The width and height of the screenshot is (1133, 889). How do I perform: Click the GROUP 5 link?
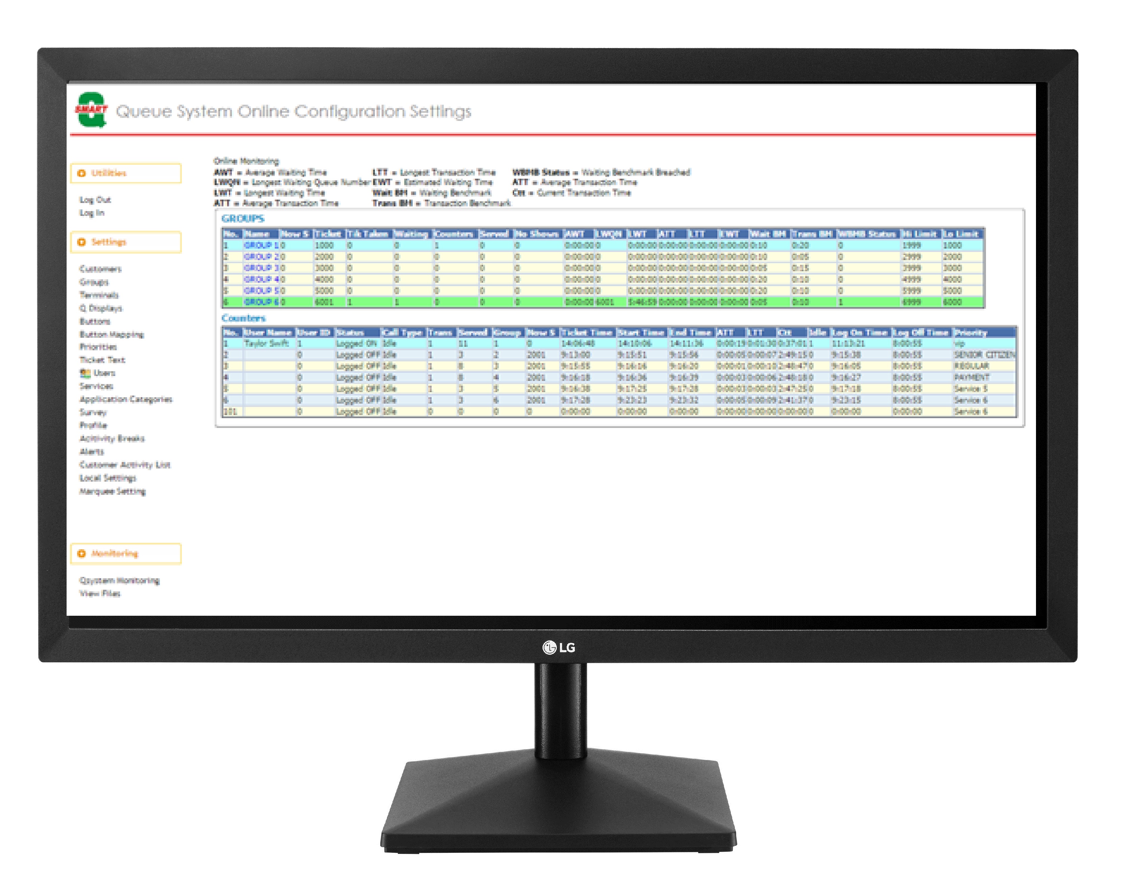[x=261, y=291]
